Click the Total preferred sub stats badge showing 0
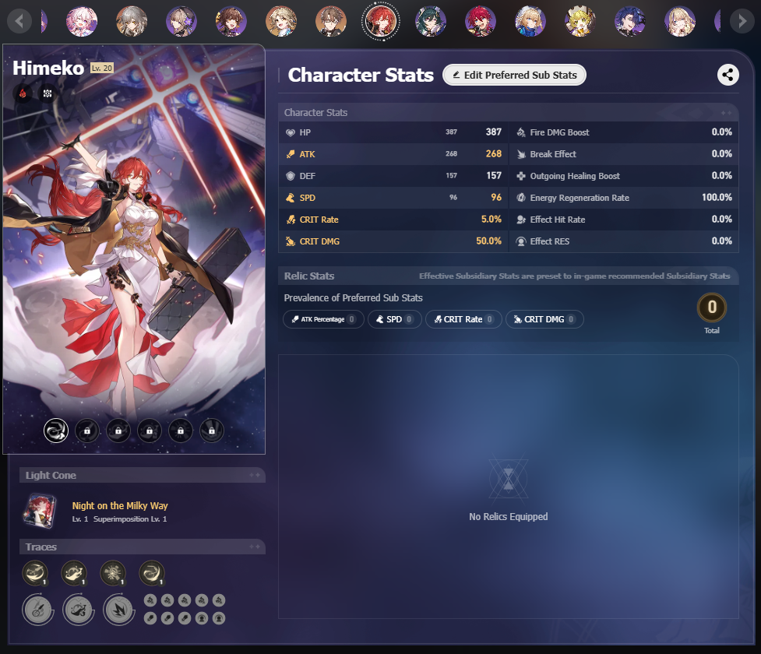Image resolution: width=761 pixels, height=654 pixels. pos(712,307)
